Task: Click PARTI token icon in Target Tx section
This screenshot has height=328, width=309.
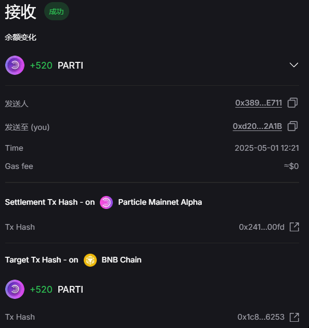Action: click(15, 290)
